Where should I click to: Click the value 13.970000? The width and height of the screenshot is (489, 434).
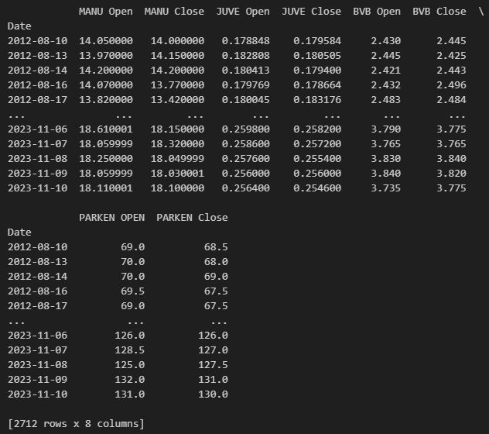(x=106, y=56)
